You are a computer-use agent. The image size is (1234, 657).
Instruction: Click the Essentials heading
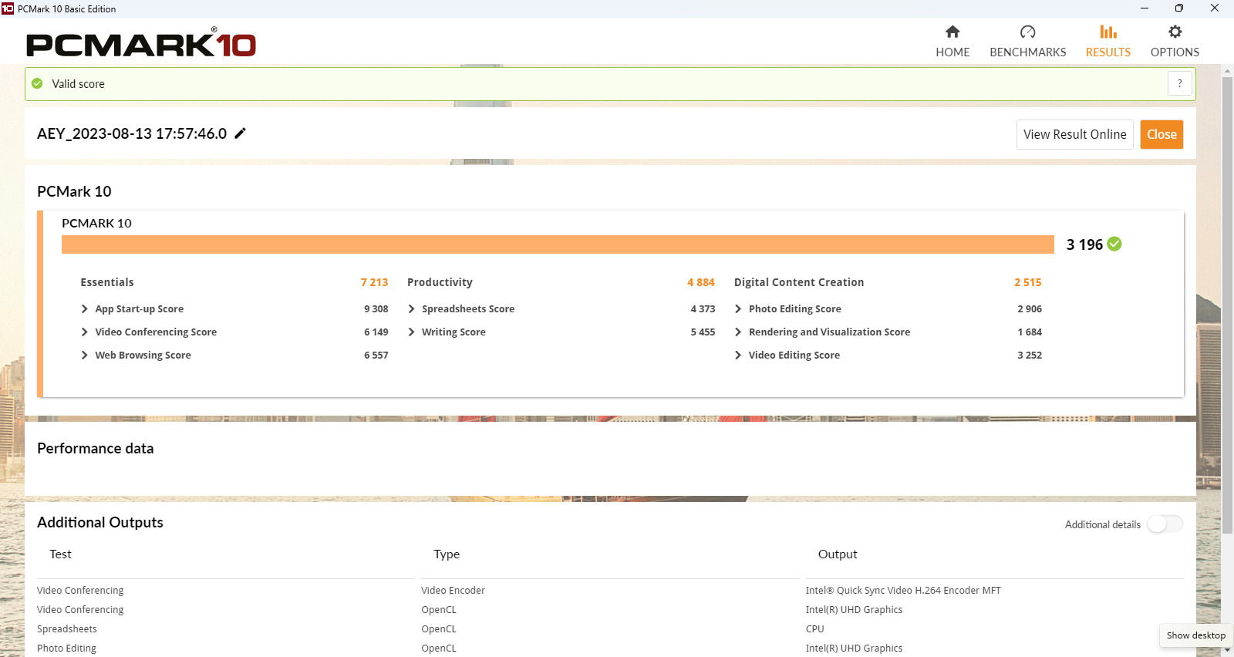click(107, 282)
